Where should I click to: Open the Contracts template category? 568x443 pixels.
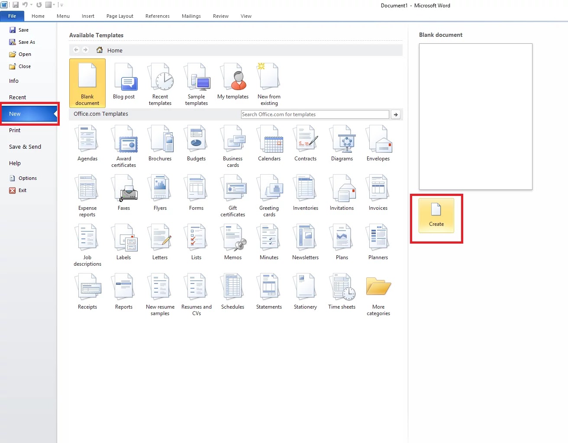pos(306,143)
